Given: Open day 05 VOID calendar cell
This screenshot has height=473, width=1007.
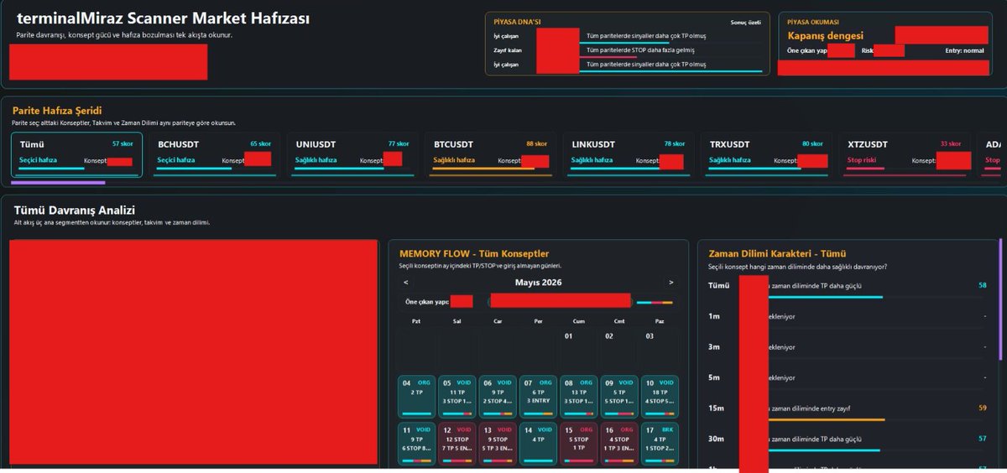Looking at the screenshot, I should tap(457, 397).
